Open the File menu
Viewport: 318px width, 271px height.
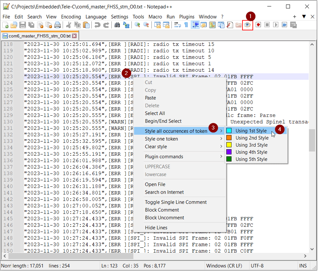(x=6, y=17)
